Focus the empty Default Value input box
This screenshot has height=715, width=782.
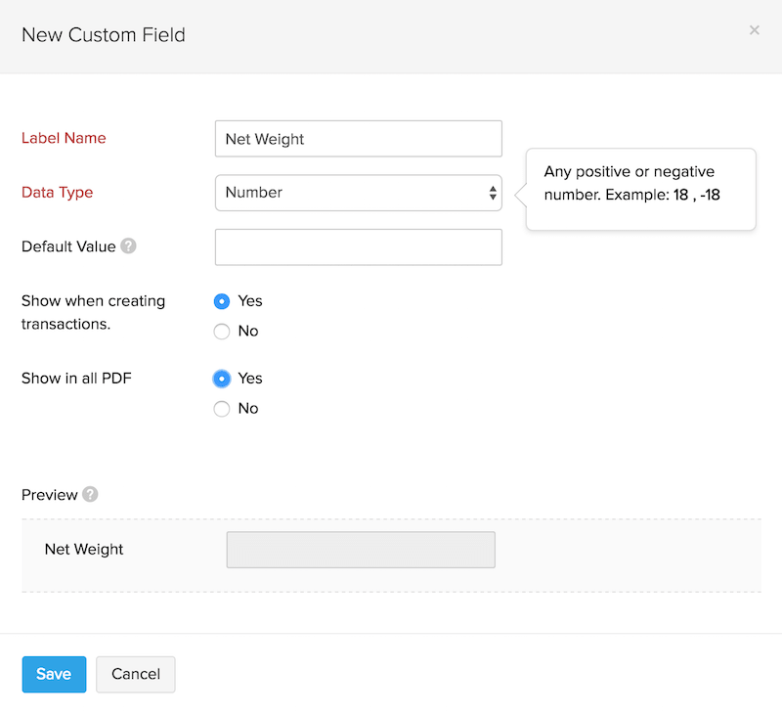[x=358, y=247]
